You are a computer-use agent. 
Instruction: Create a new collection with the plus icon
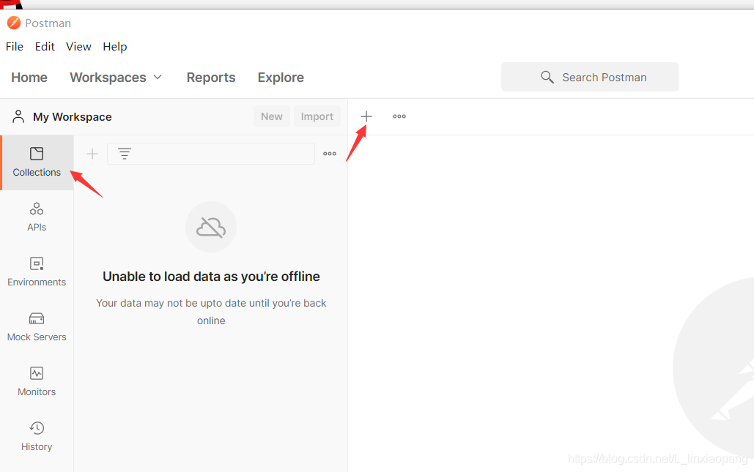pyautogui.click(x=92, y=154)
